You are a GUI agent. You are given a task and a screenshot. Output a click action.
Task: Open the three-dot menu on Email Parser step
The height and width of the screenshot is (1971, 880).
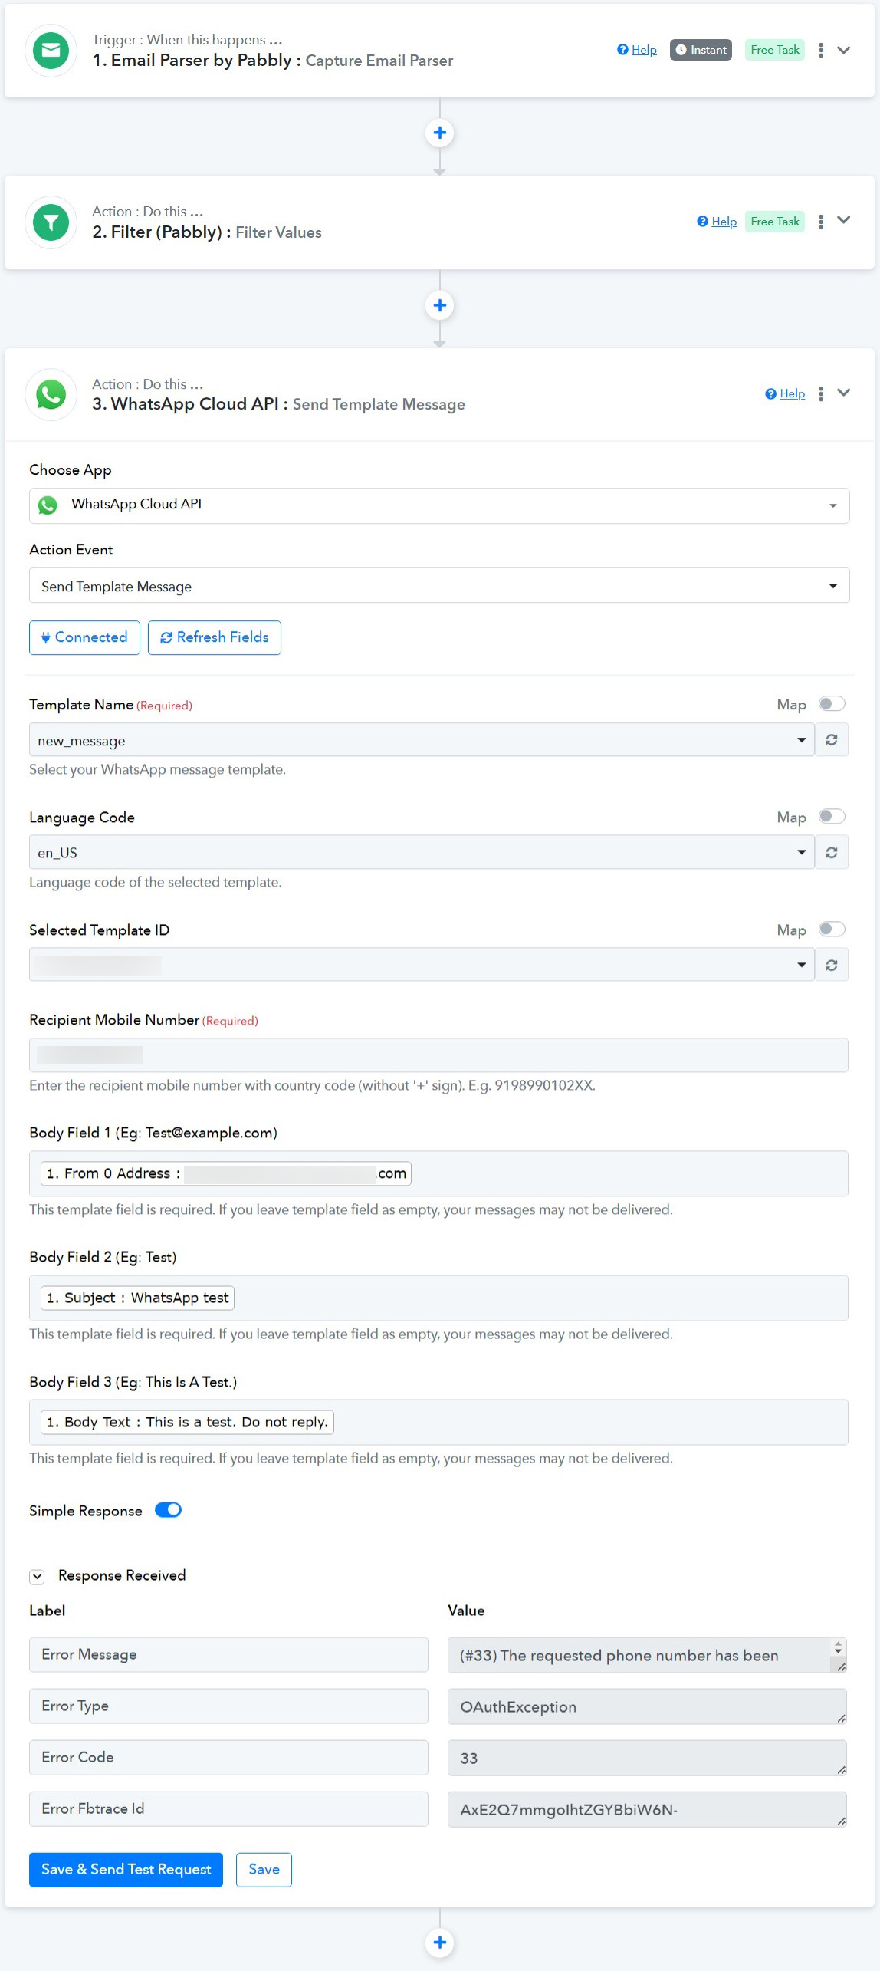[x=821, y=50]
